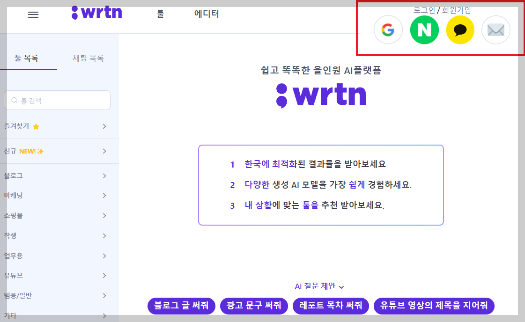
Task: Click the 블로그 글 써줘 button
Action: [x=181, y=306]
